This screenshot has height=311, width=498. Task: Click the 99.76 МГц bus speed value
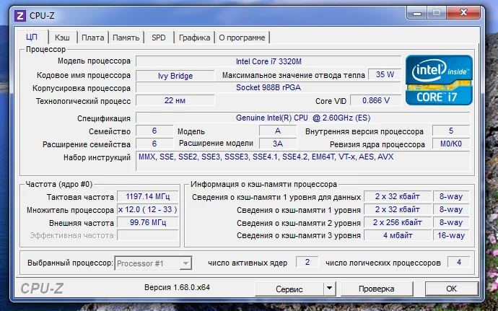click(x=148, y=222)
